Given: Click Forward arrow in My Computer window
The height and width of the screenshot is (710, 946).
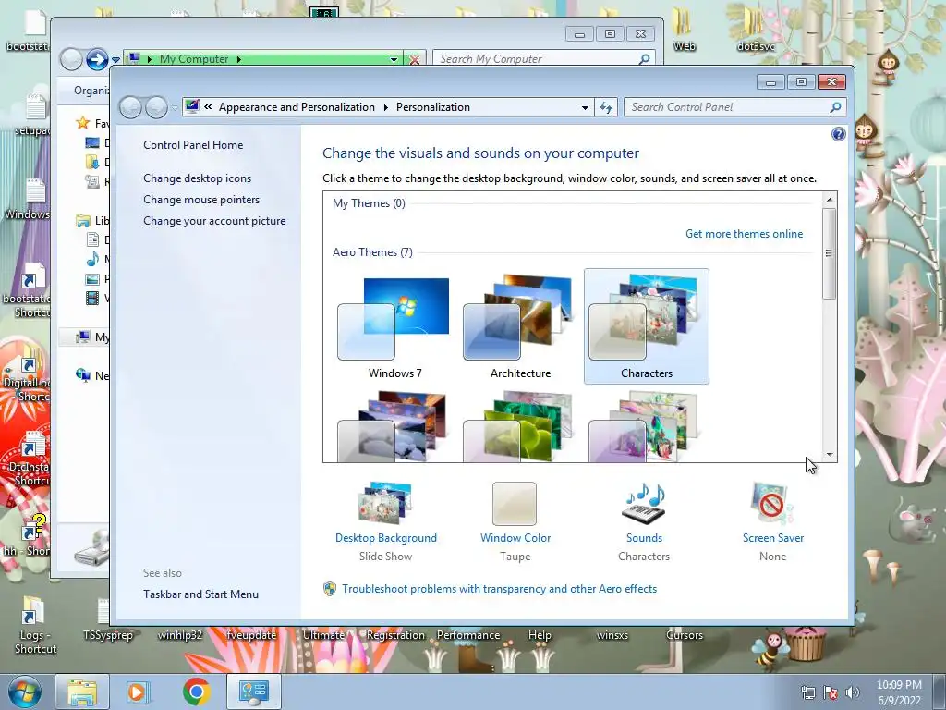Looking at the screenshot, I should pyautogui.click(x=96, y=59).
